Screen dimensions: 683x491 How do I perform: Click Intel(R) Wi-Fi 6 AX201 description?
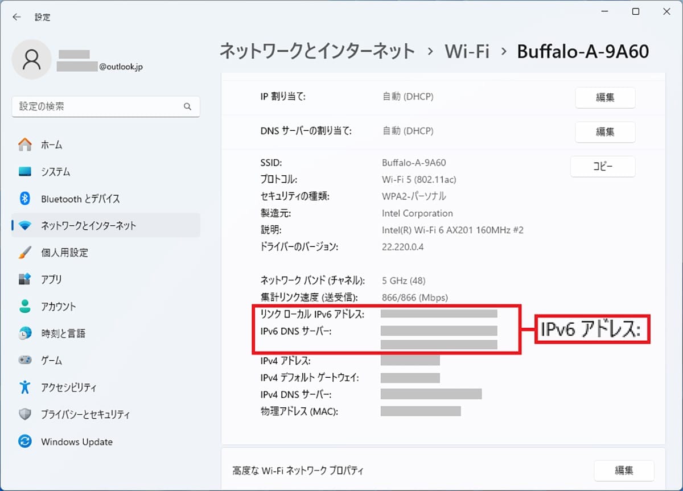coord(452,230)
